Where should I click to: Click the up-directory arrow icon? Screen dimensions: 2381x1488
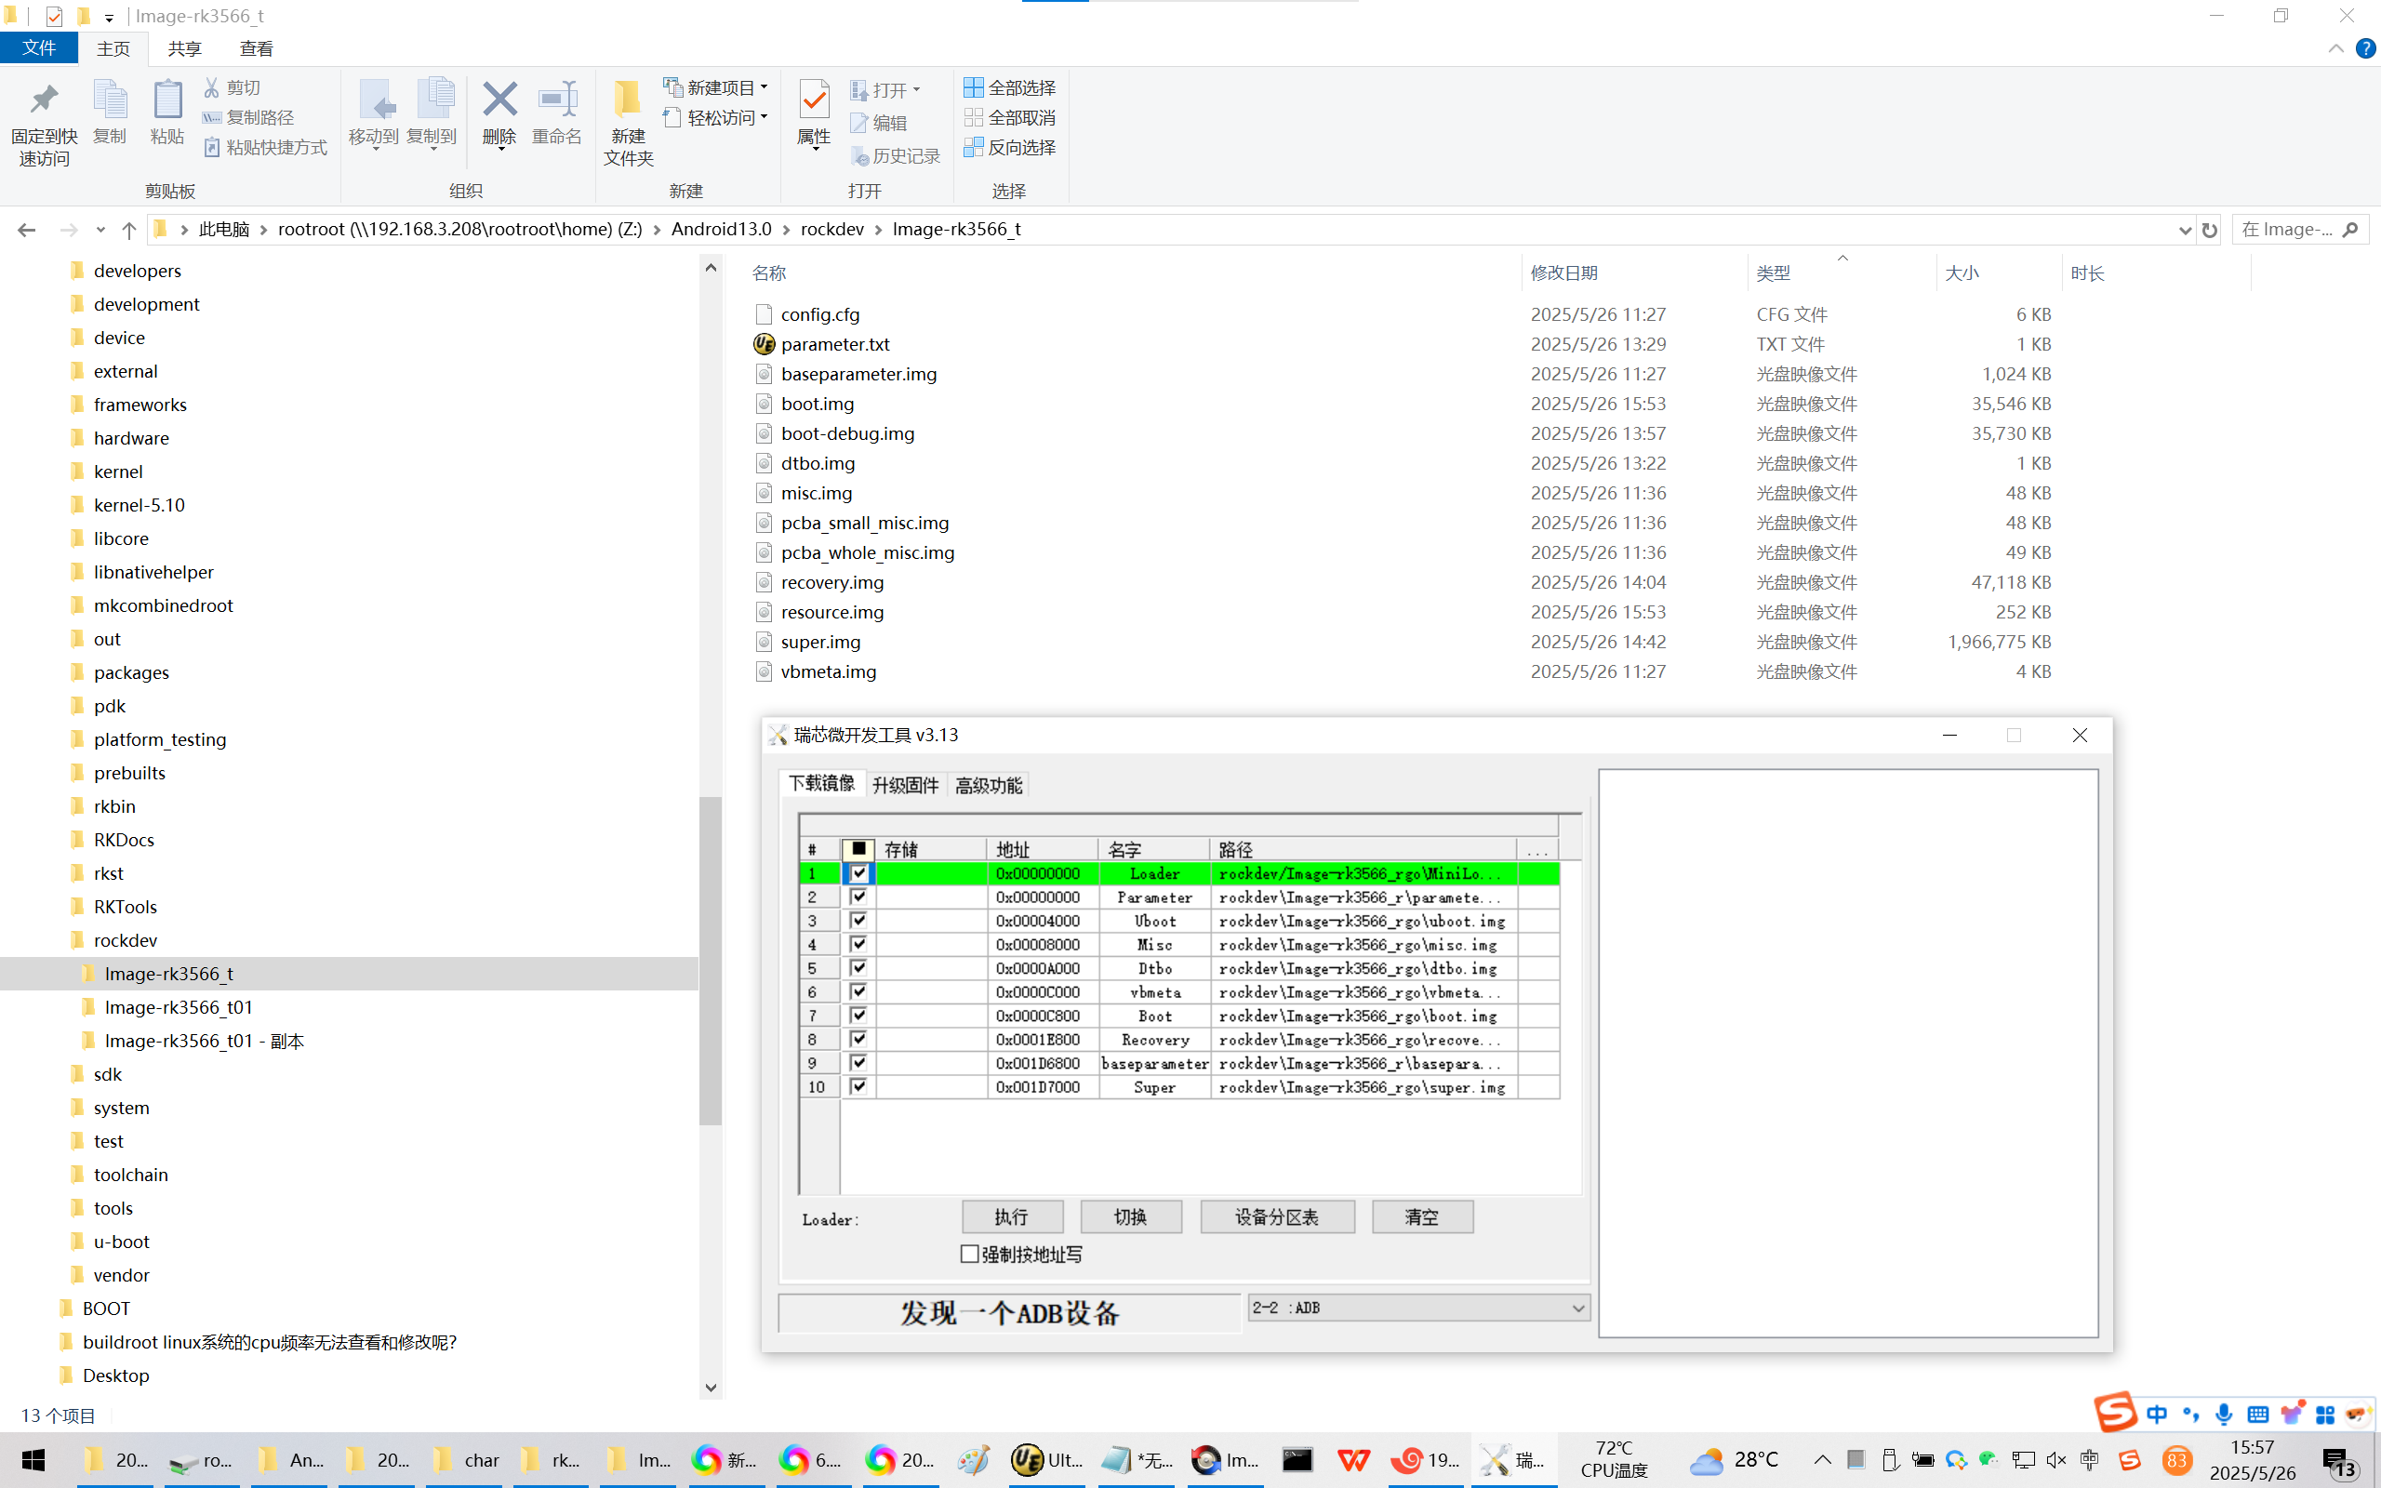point(129,230)
